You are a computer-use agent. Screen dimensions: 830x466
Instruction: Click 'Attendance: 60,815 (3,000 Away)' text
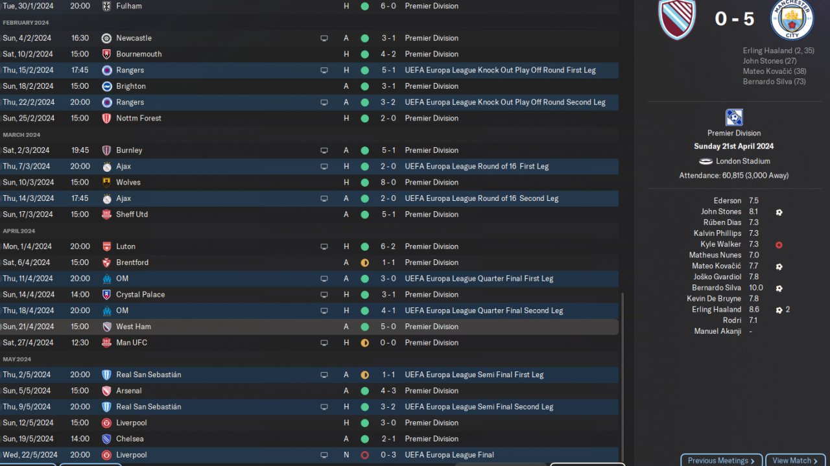734,176
